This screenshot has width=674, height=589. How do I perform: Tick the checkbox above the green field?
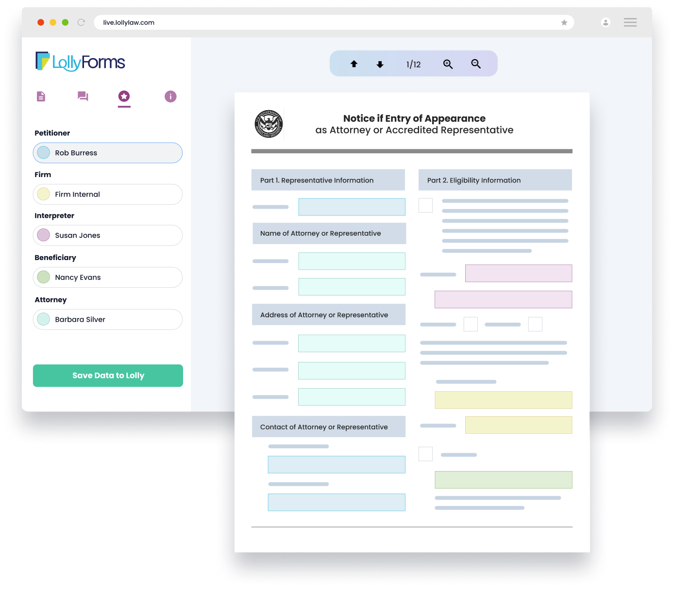click(425, 454)
